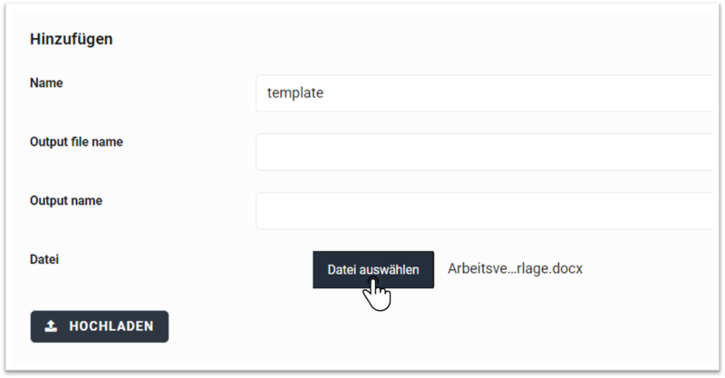Click the Name field label
Screen dimensions: 725x378
[46, 82]
